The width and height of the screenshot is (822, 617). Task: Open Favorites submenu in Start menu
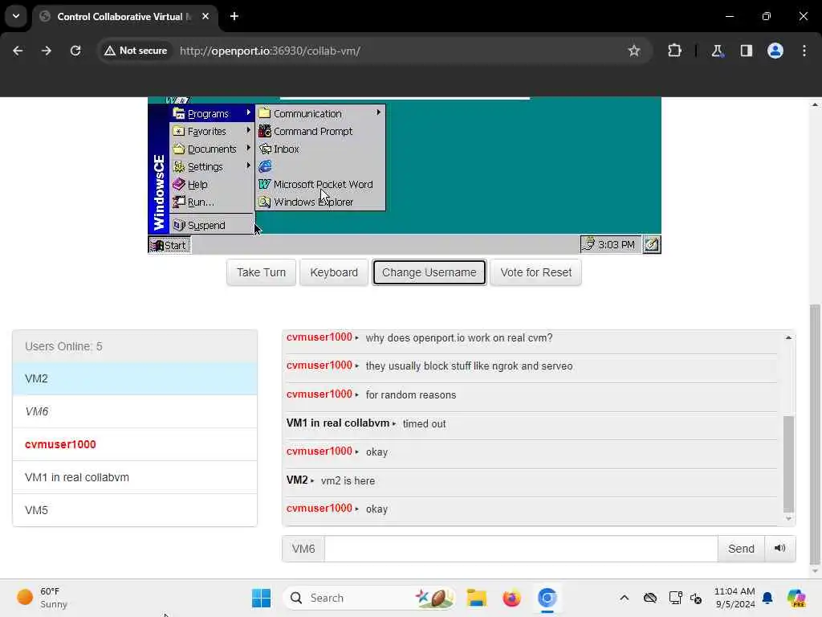[x=212, y=131]
